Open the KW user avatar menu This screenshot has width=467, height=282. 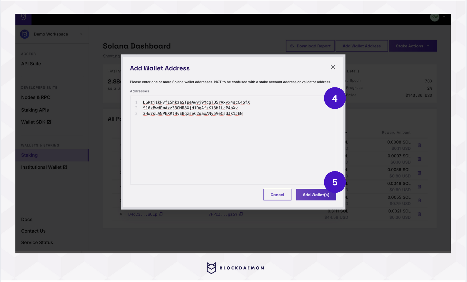435,17
